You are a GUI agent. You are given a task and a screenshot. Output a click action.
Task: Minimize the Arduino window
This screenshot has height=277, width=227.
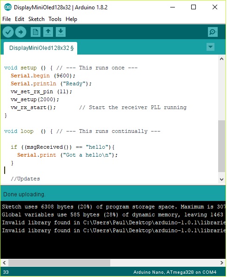coord(173,7)
